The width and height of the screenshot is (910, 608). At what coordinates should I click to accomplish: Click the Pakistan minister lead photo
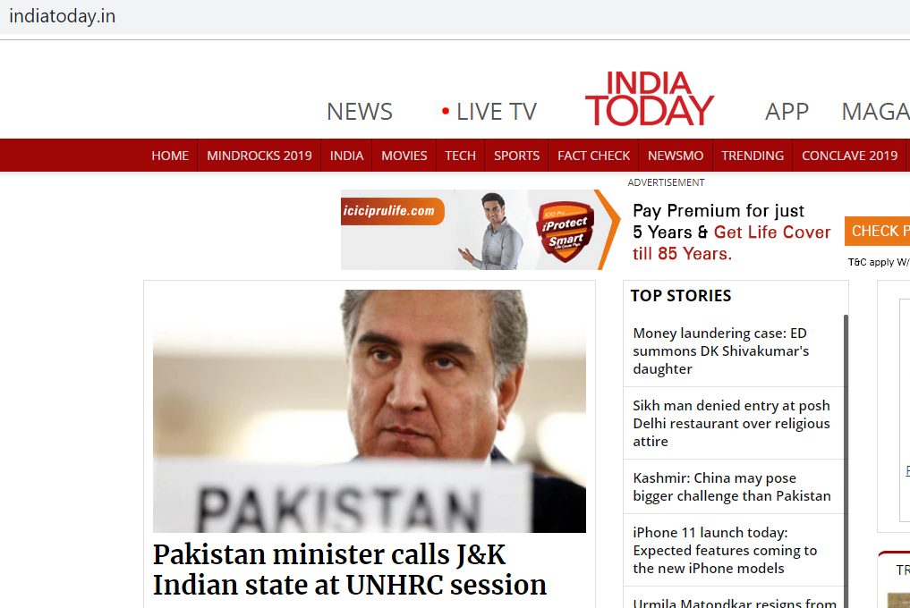(x=370, y=410)
